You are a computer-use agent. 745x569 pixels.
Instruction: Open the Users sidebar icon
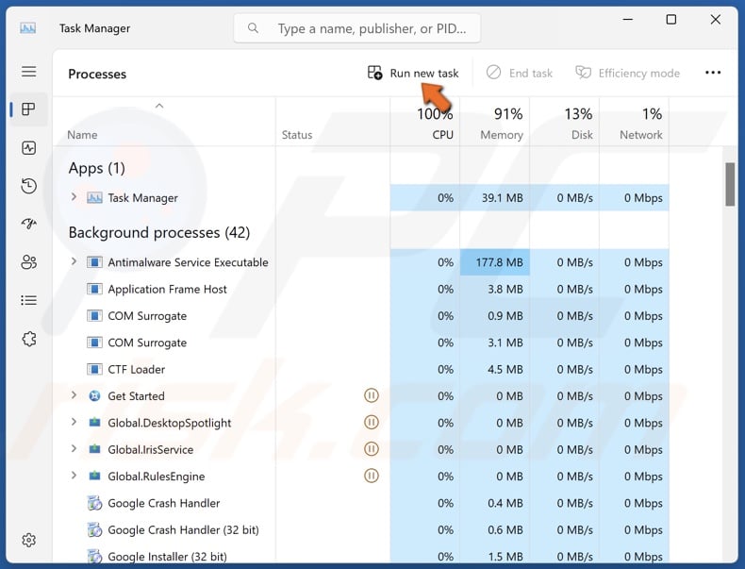point(29,262)
